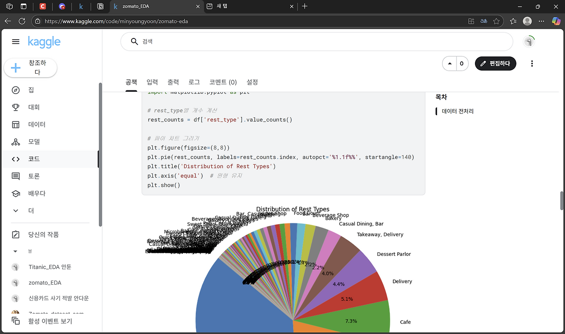Click the clipboard icon beside 당신의 작품
The height and width of the screenshot is (334, 565).
coord(16,234)
